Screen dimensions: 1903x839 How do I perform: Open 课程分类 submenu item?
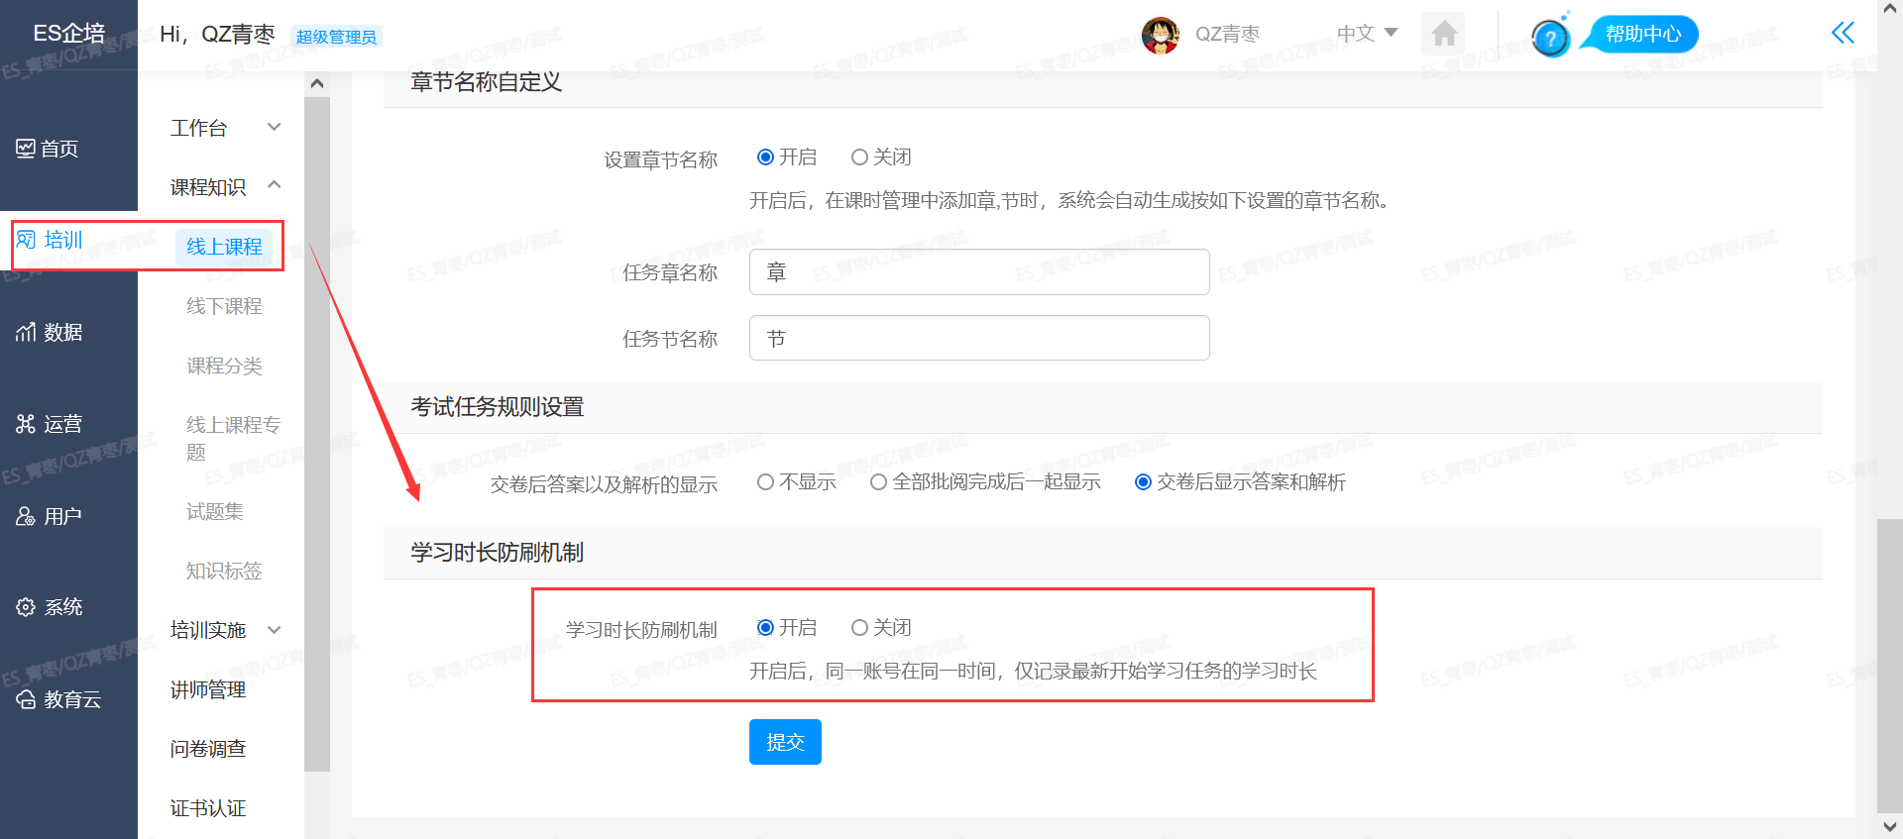pos(224,366)
